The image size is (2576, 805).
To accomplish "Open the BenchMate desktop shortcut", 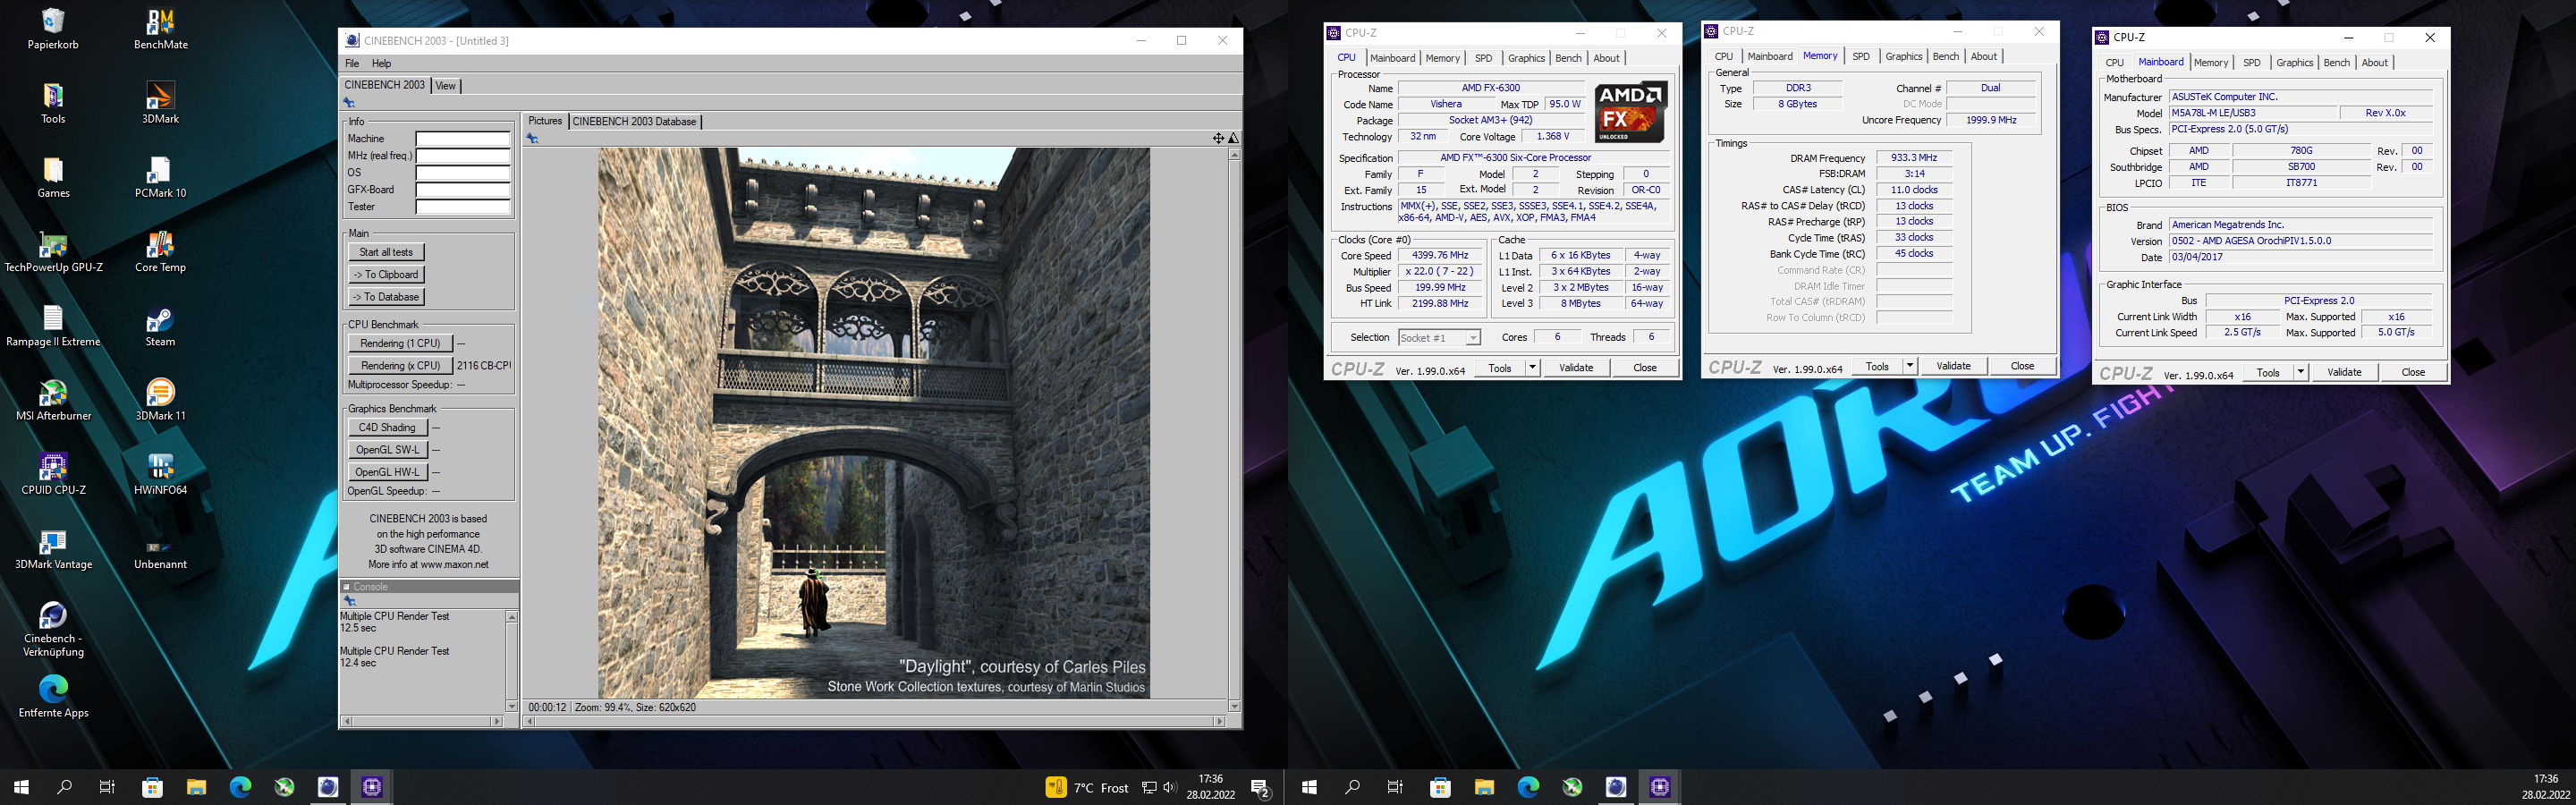I will pyautogui.click(x=160, y=30).
